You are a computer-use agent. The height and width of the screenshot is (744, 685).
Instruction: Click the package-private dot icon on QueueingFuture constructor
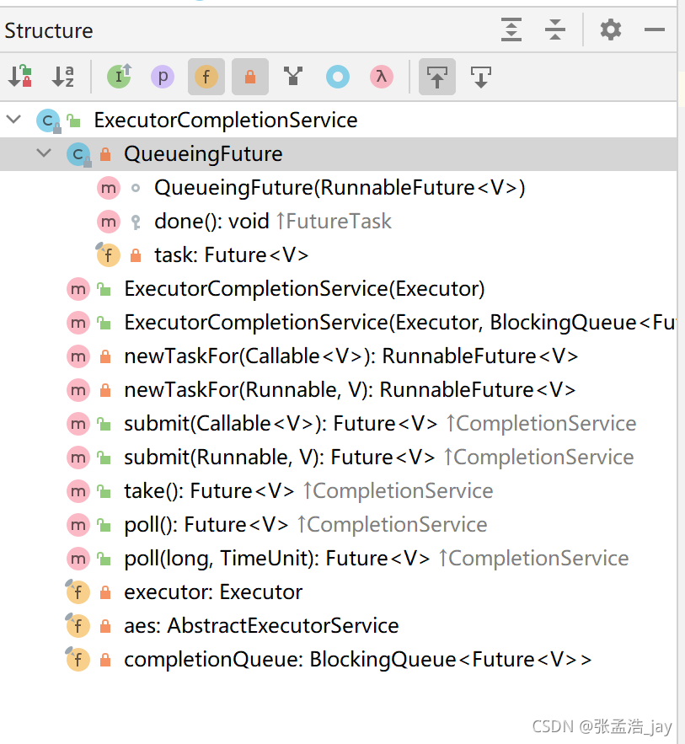click(x=136, y=189)
